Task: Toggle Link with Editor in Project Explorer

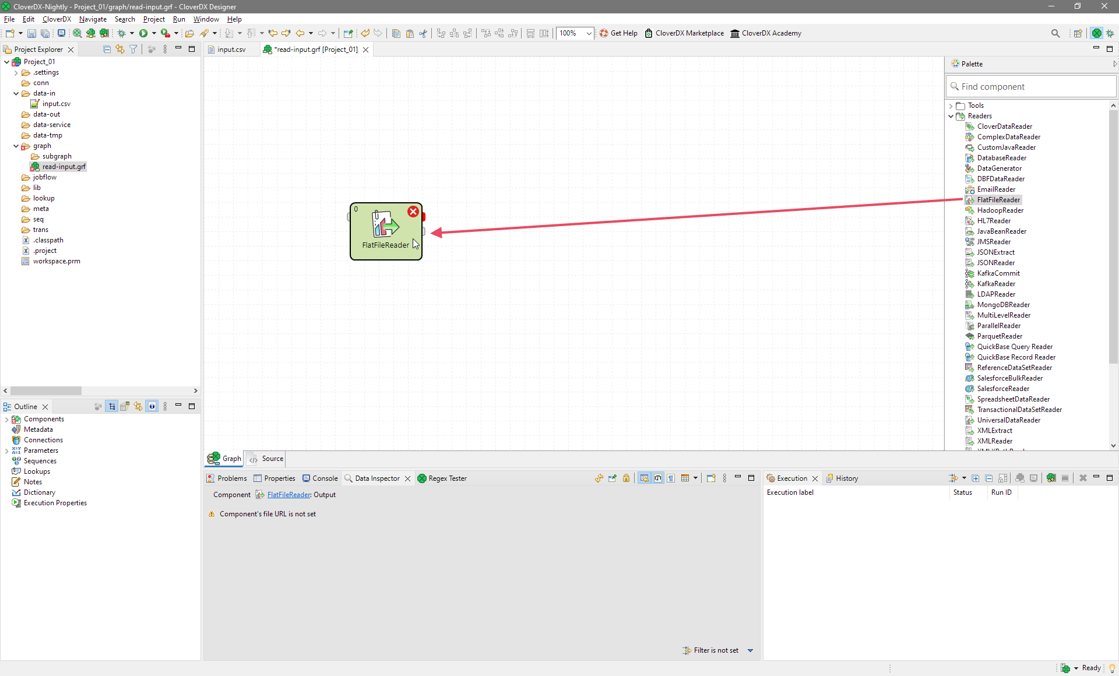Action: coord(120,50)
